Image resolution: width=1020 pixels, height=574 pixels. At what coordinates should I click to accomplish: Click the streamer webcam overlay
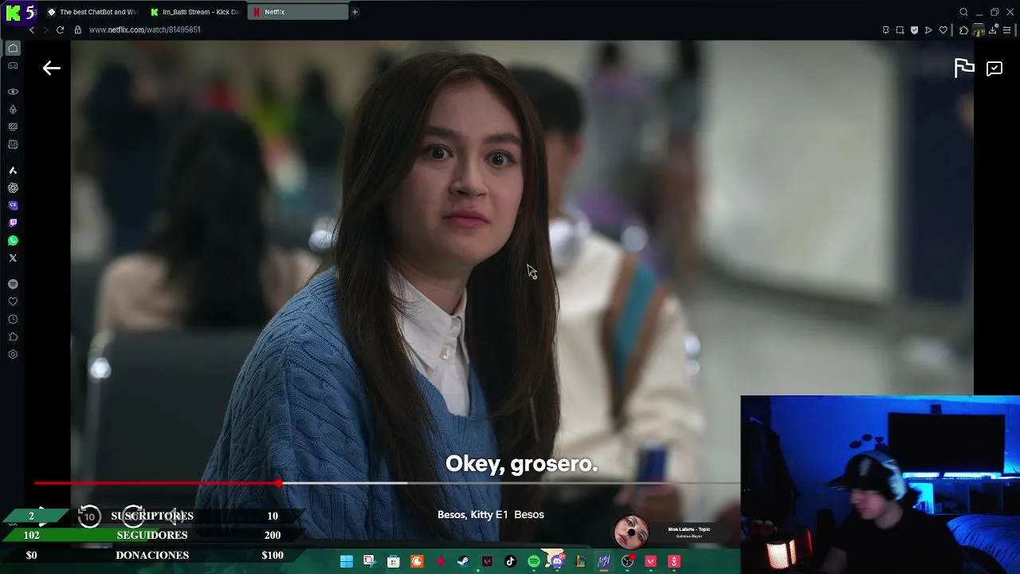(880, 485)
